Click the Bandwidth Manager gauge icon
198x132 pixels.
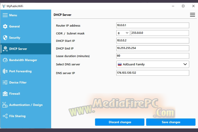click(x=5, y=60)
